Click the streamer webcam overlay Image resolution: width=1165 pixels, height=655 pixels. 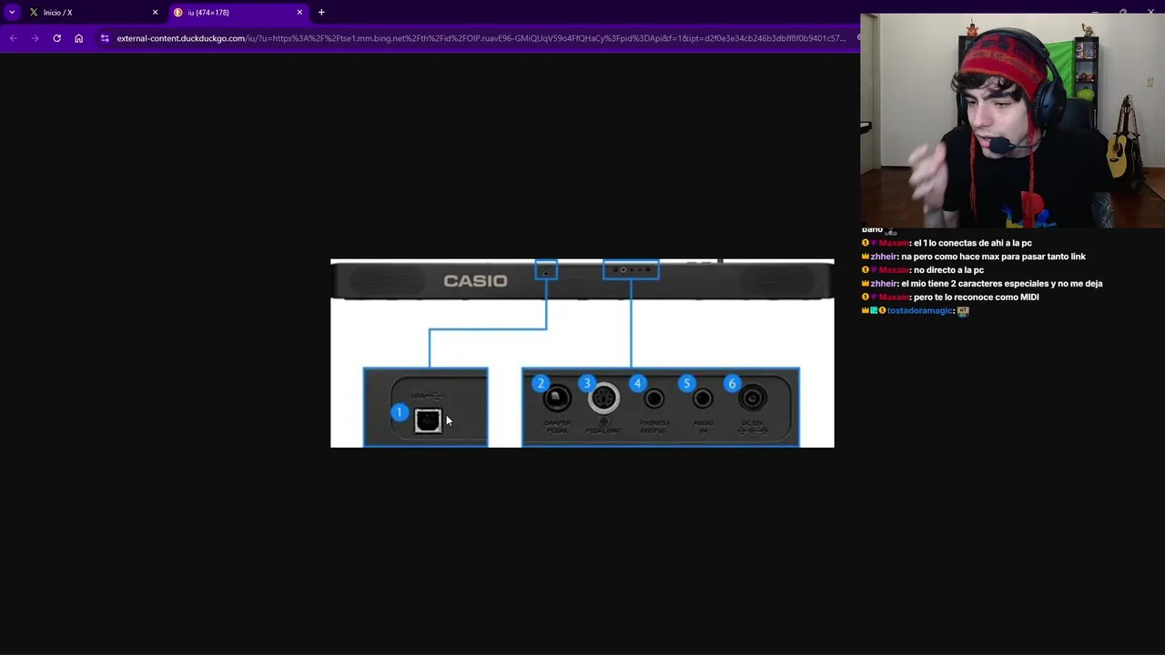1012,120
